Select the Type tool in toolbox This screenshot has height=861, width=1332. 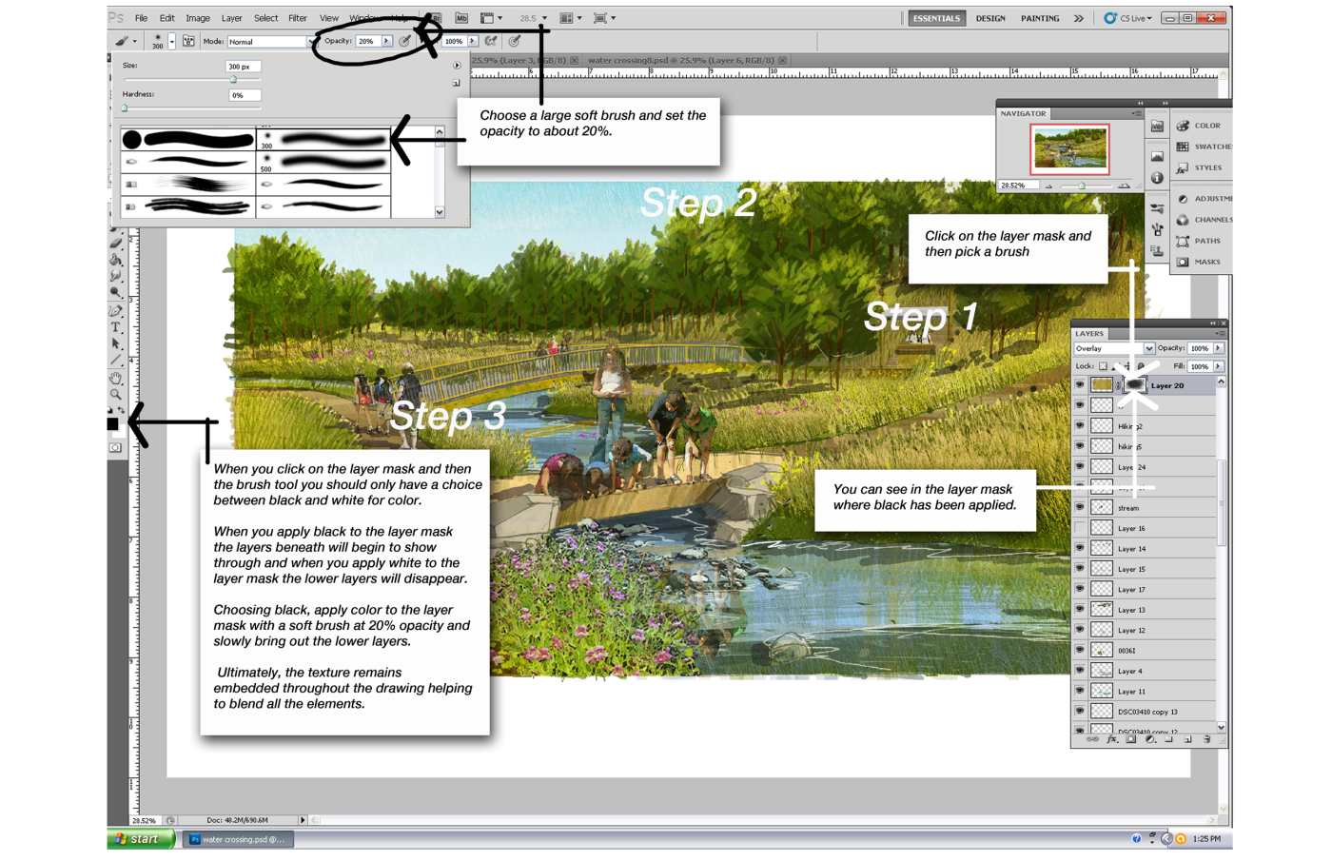pyautogui.click(x=116, y=327)
